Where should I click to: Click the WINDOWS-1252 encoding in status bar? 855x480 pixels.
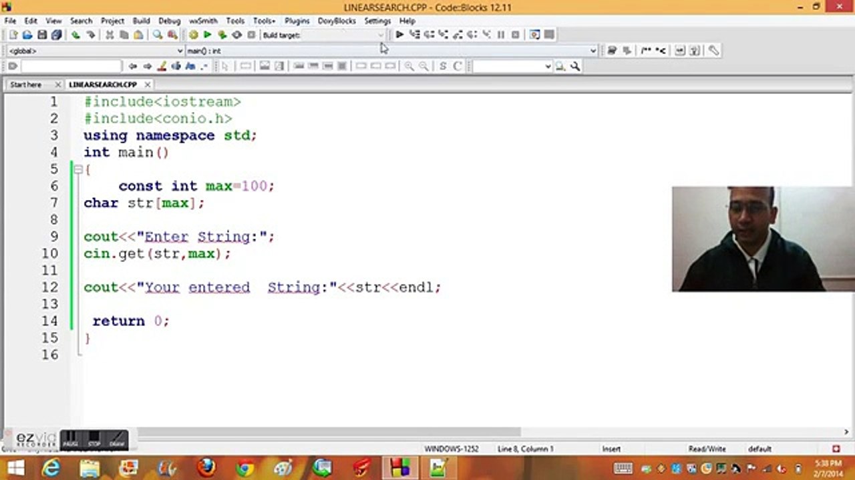(452, 449)
